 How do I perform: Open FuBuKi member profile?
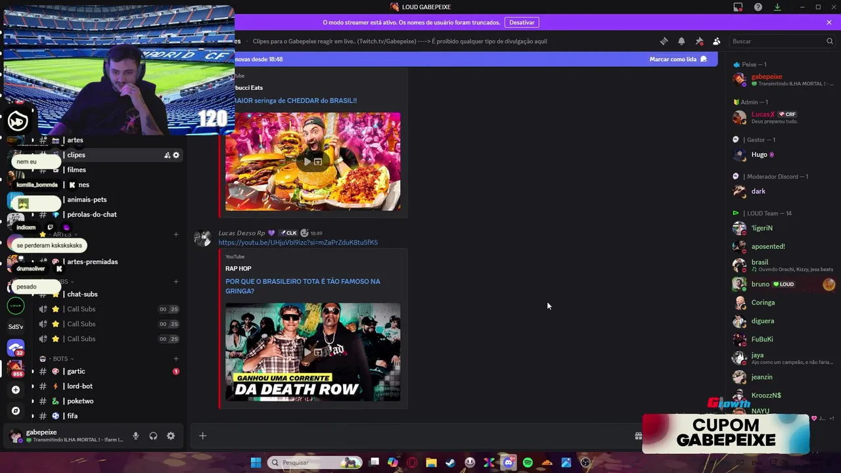click(783, 340)
